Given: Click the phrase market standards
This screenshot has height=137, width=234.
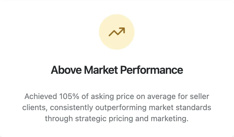Looking at the screenshot, I should pyautogui.click(x=177, y=108).
